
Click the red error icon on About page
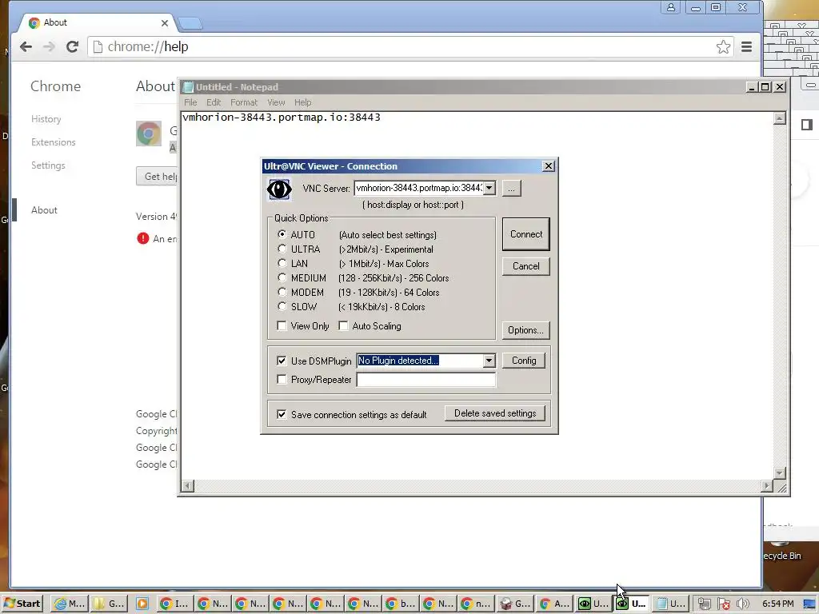coord(142,238)
